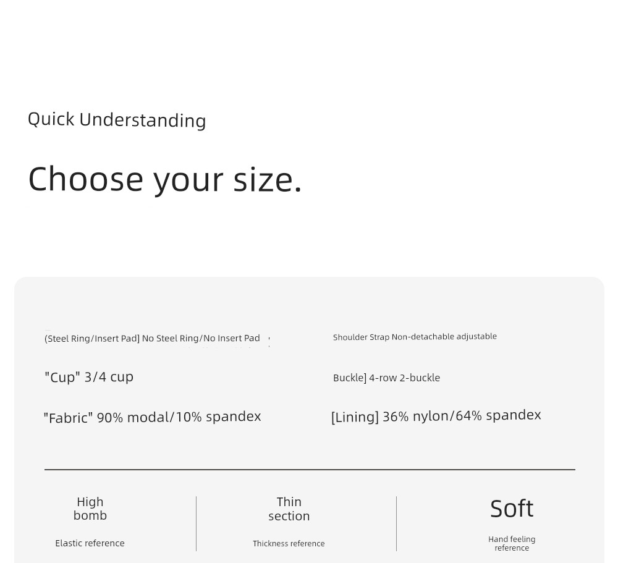The image size is (618, 563).
Task: Click the word 'Understanding' in the heading
Action: coord(143,121)
